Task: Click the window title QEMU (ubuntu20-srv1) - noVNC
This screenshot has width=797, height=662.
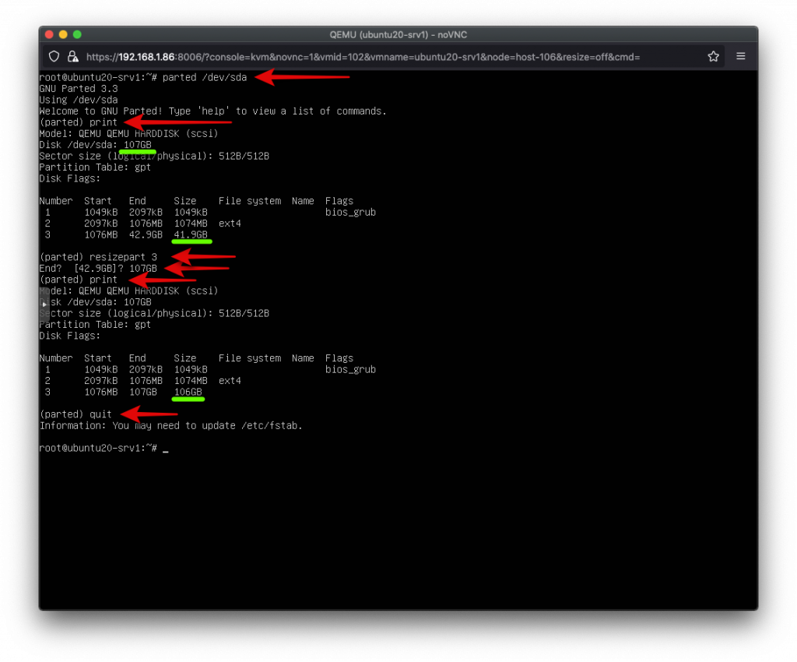Action: pyautogui.click(x=398, y=34)
